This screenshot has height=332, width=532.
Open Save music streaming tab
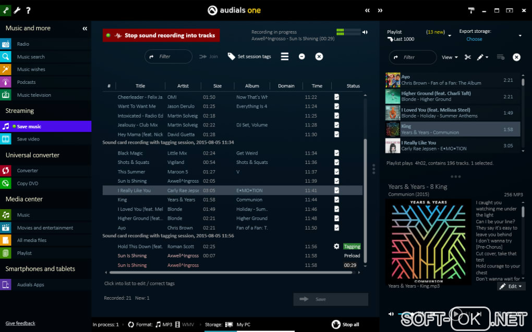[x=45, y=126]
